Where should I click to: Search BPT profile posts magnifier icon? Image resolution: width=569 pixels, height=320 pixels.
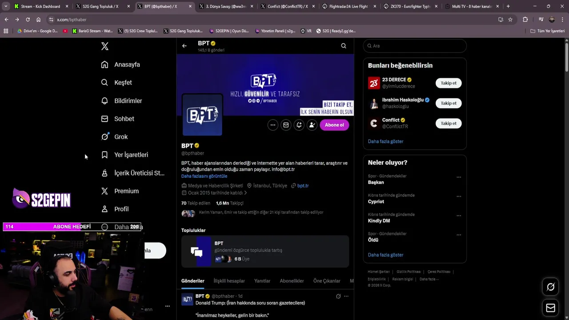tap(344, 46)
